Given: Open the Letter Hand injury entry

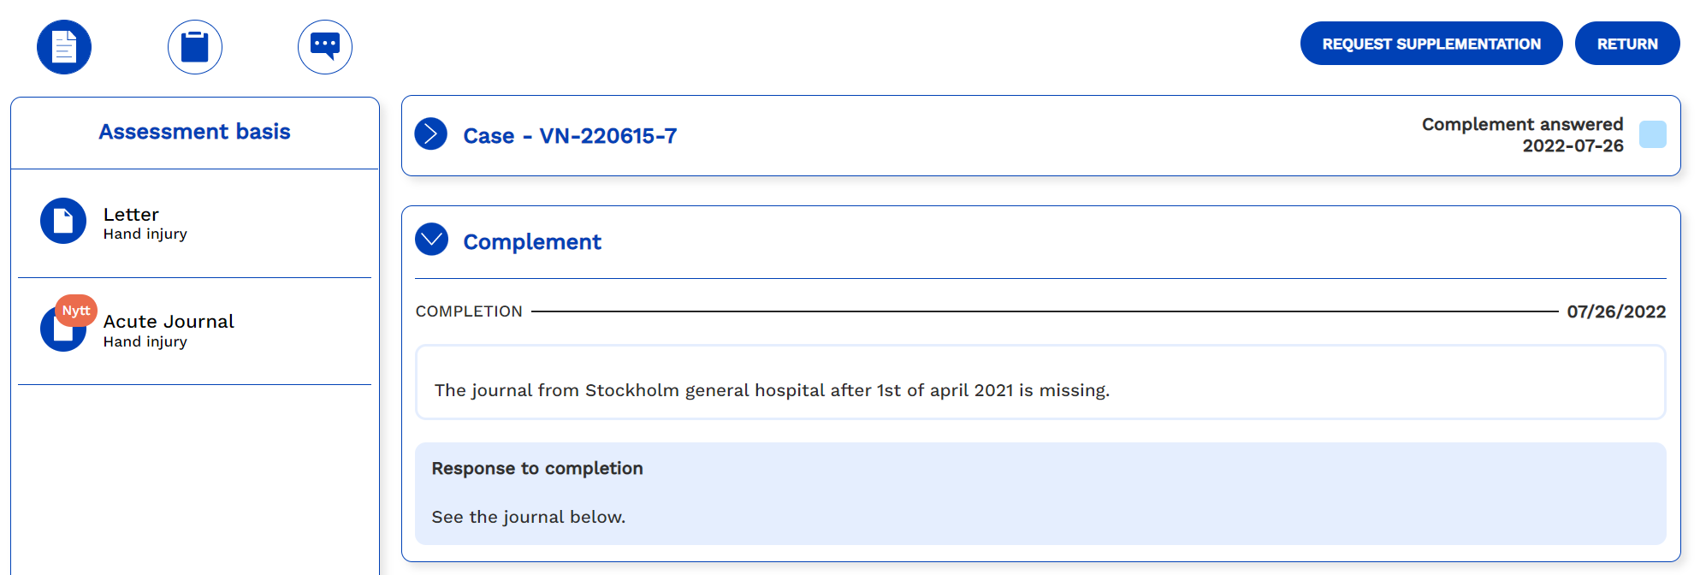Looking at the screenshot, I should 195,223.
